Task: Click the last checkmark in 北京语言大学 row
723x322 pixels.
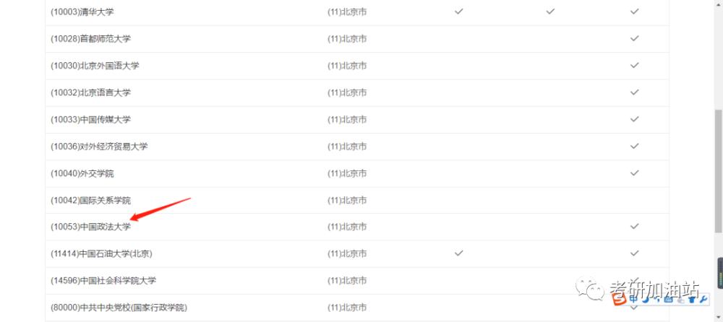Action: tap(635, 92)
